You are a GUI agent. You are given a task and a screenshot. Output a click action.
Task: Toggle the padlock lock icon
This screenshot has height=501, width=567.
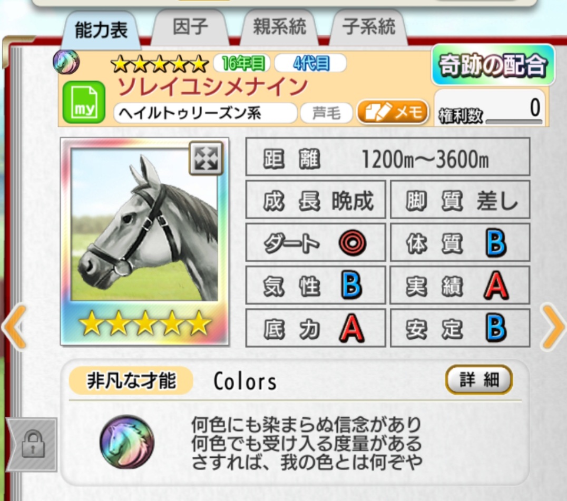33,445
